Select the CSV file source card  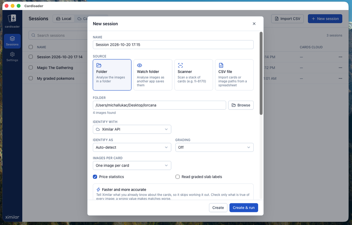click(x=234, y=75)
